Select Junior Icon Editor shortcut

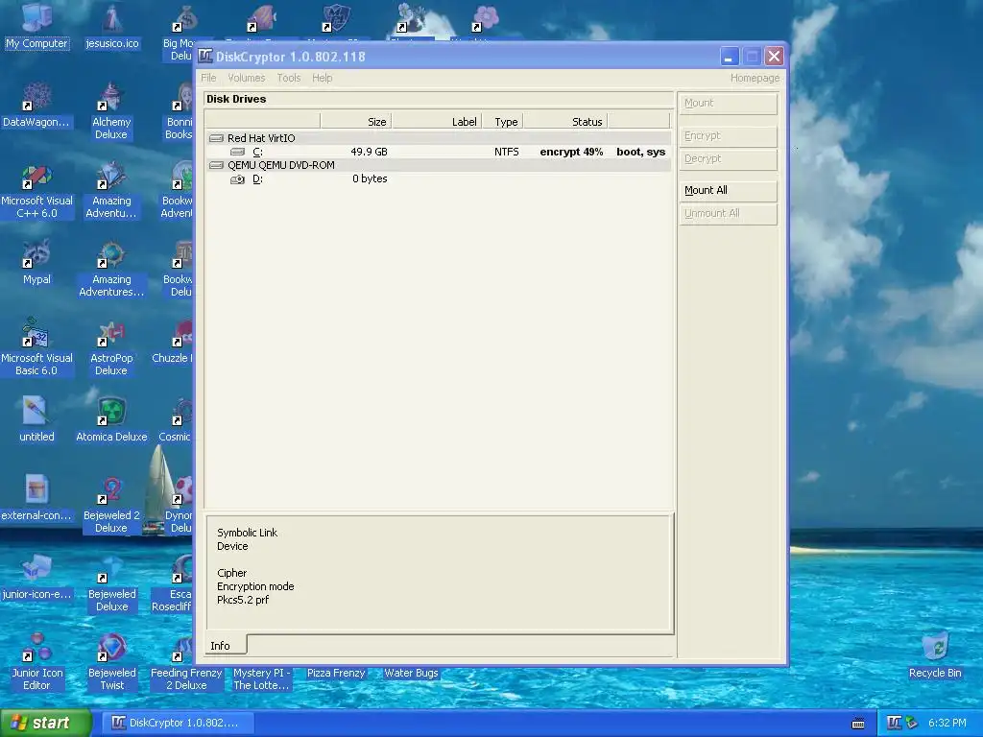pyautogui.click(x=36, y=661)
